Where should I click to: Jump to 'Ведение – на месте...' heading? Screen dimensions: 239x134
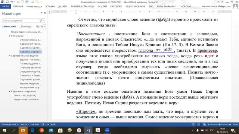30,60
